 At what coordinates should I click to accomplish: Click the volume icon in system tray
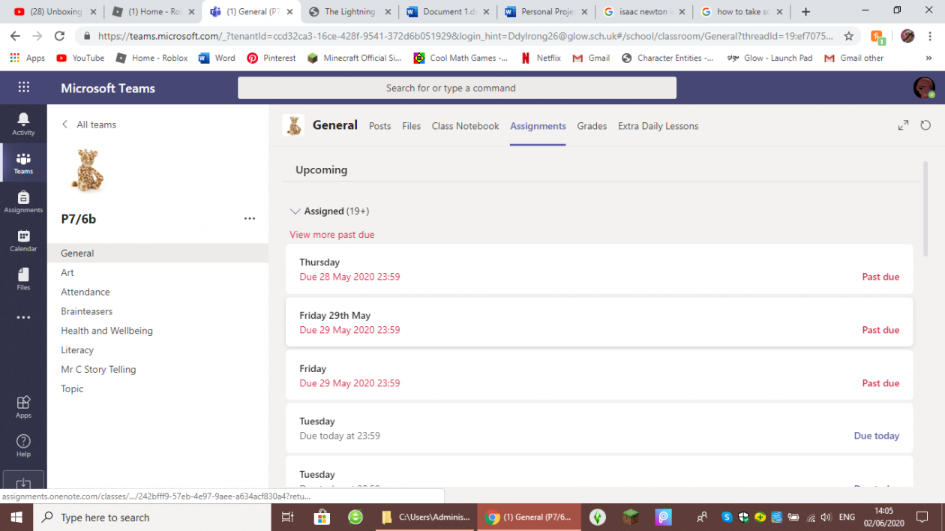pos(826,517)
